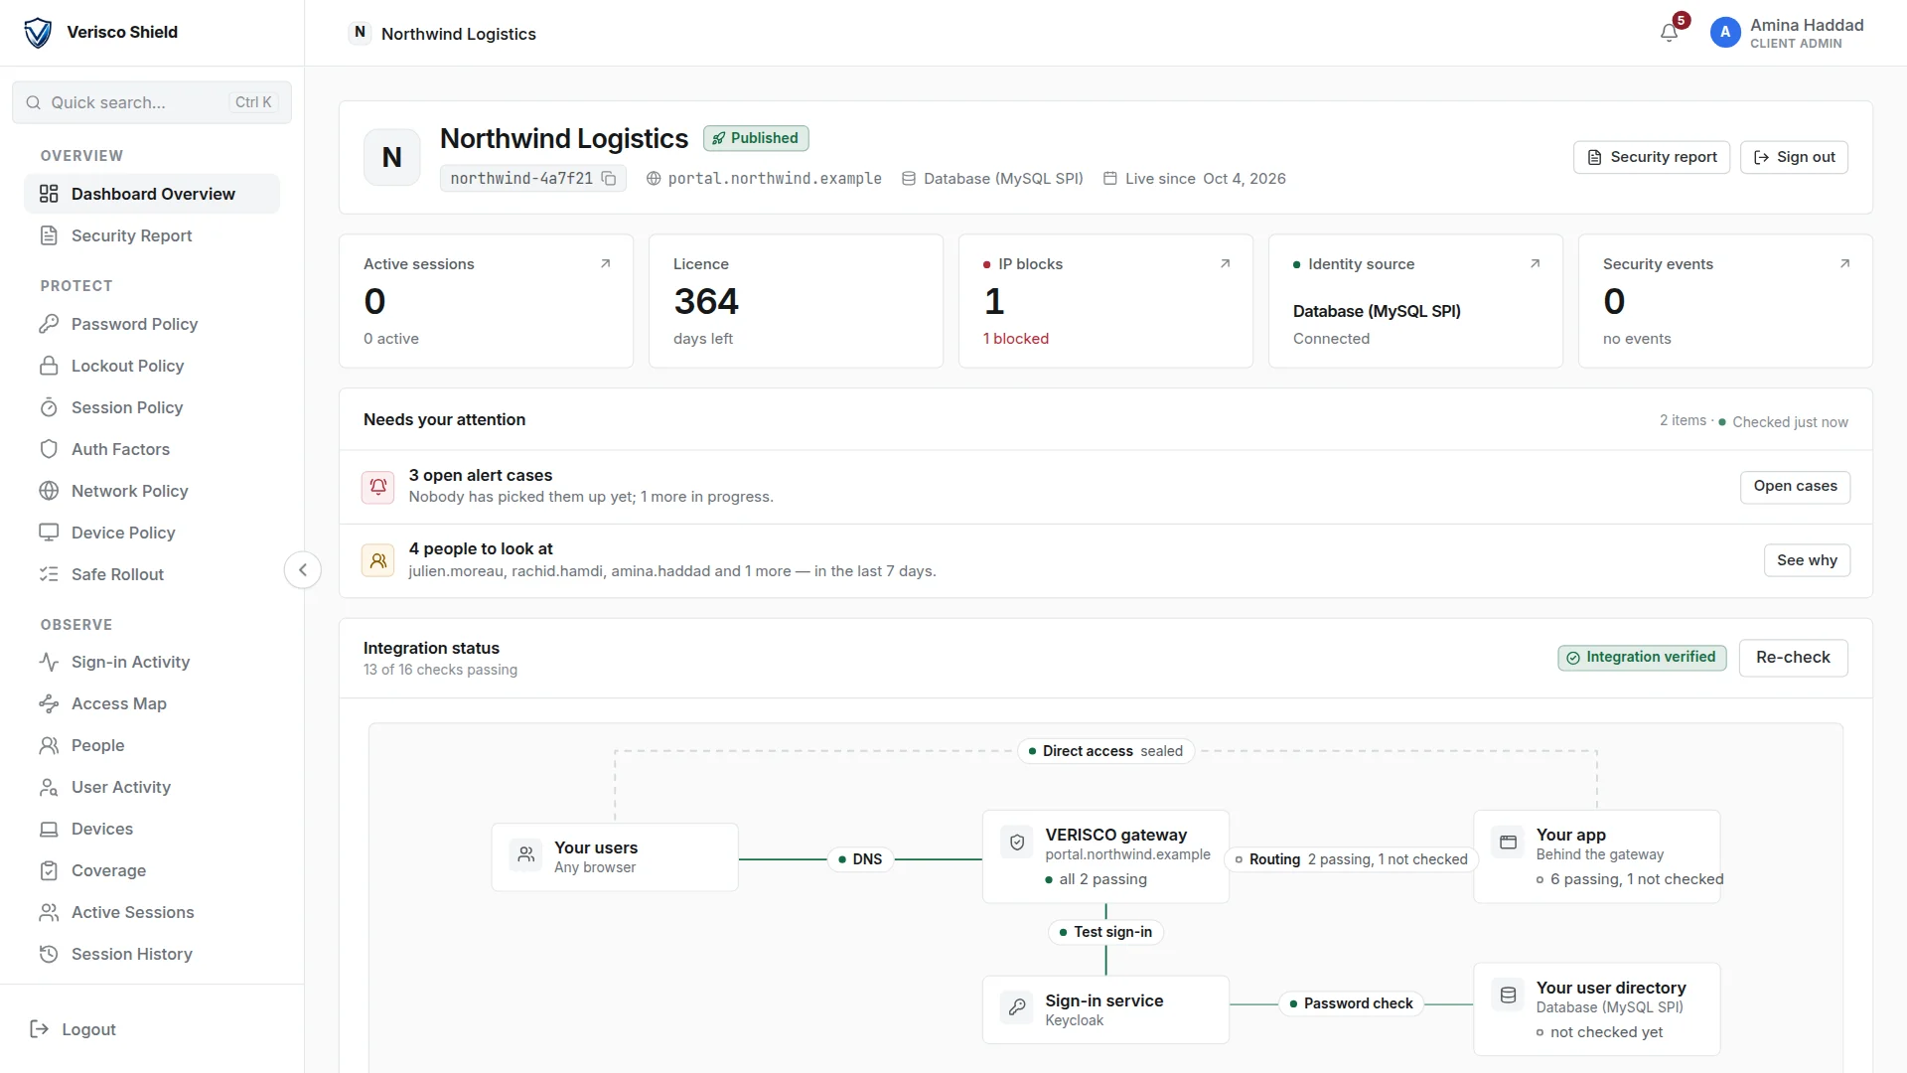Click See why button
Image resolution: width=1907 pixels, height=1073 pixels.
(x=1807, y=560)
